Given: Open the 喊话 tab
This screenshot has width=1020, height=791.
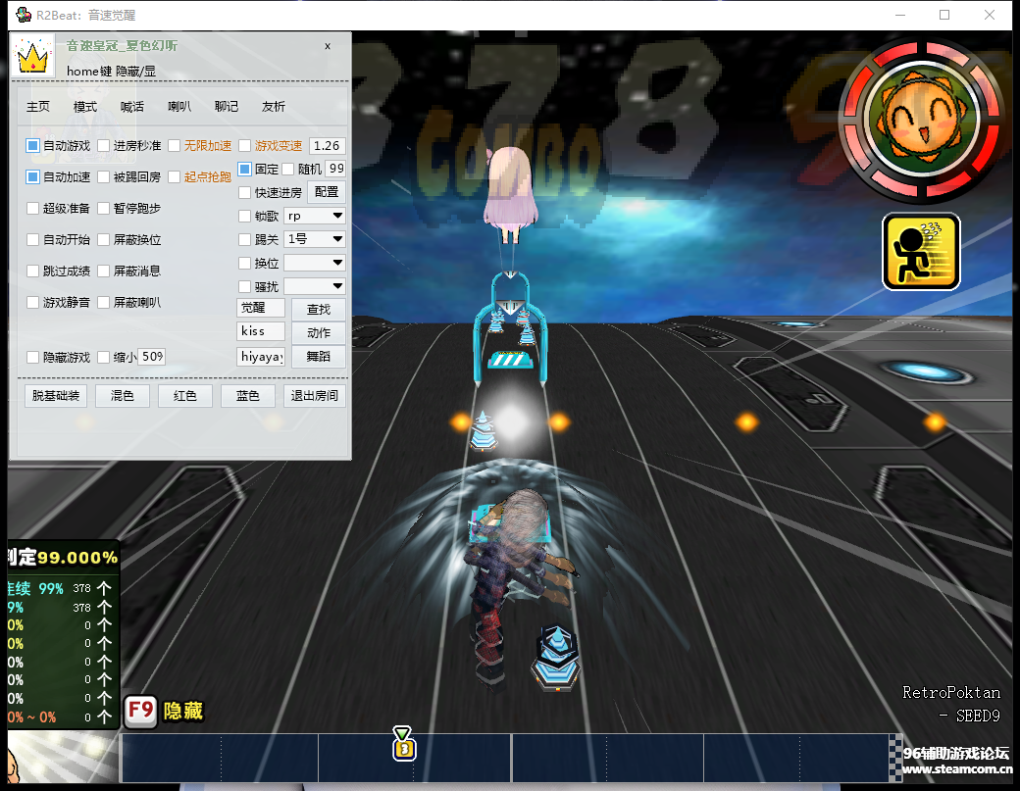Looking at the screenshot, I should 131,106.
